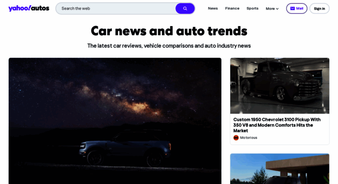Image resolution: width=338 pixels, height=184 pixels.
Task: Click the latest car reviews subtitle text
Action: pos(169,46)
